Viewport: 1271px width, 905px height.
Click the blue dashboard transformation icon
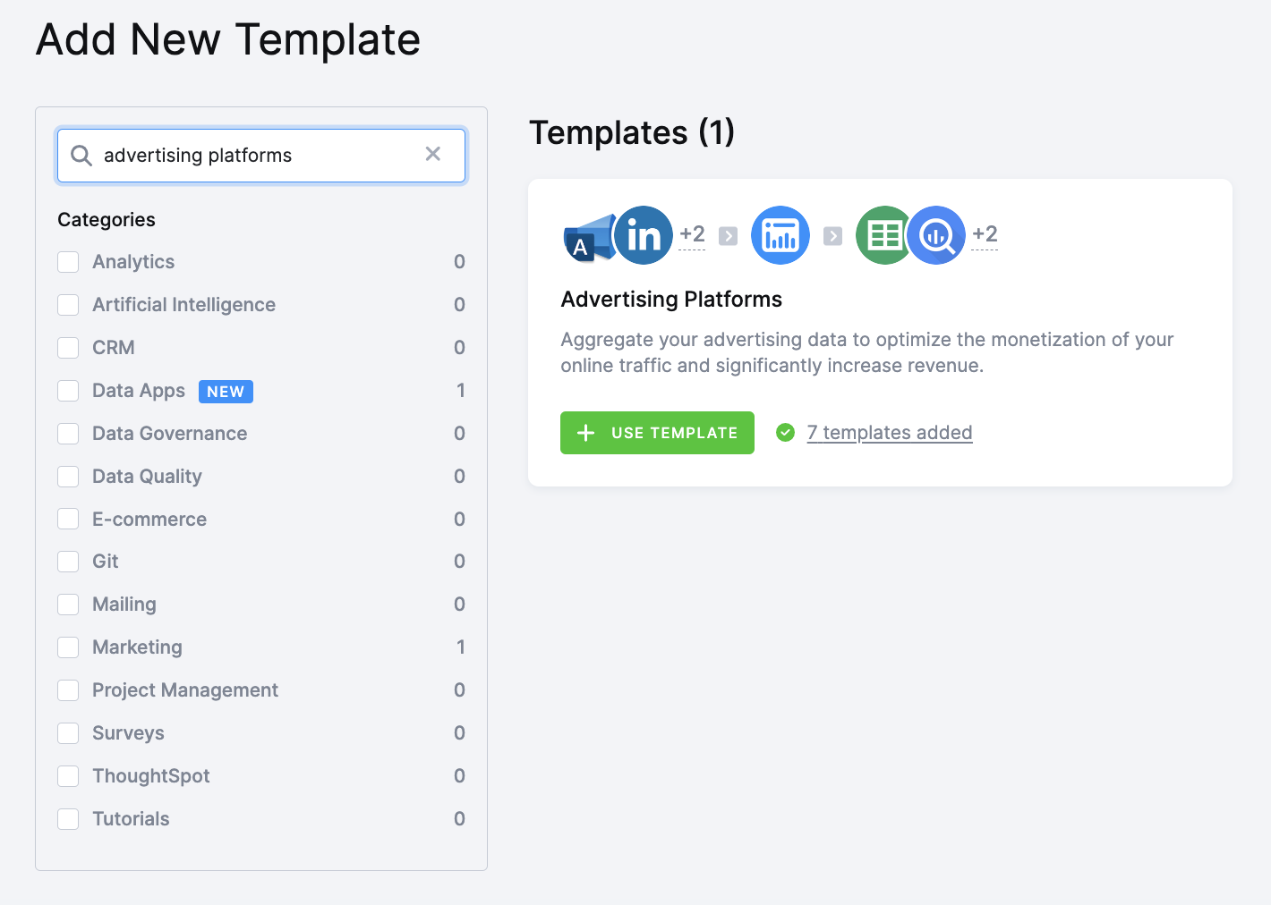coord(780,235)
